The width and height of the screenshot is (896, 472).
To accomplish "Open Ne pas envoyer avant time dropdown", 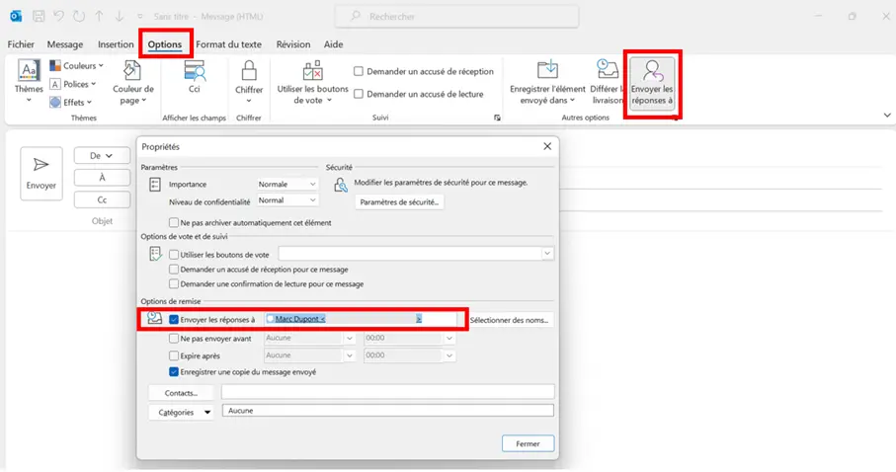I will (449, 339).
